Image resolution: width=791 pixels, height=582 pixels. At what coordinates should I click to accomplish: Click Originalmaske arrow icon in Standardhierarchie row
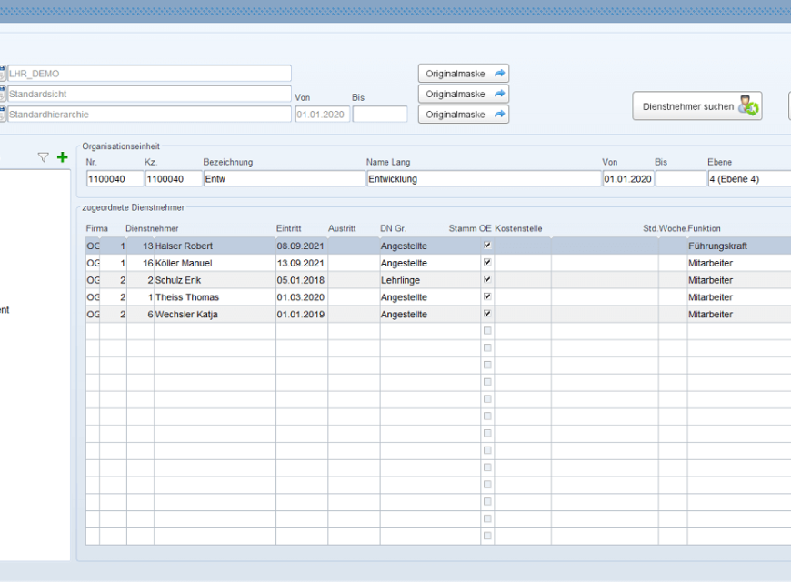coord(499,115)
